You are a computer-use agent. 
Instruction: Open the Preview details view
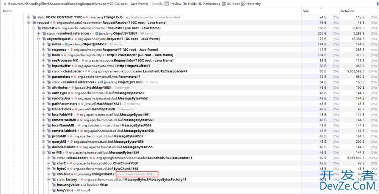173,4
